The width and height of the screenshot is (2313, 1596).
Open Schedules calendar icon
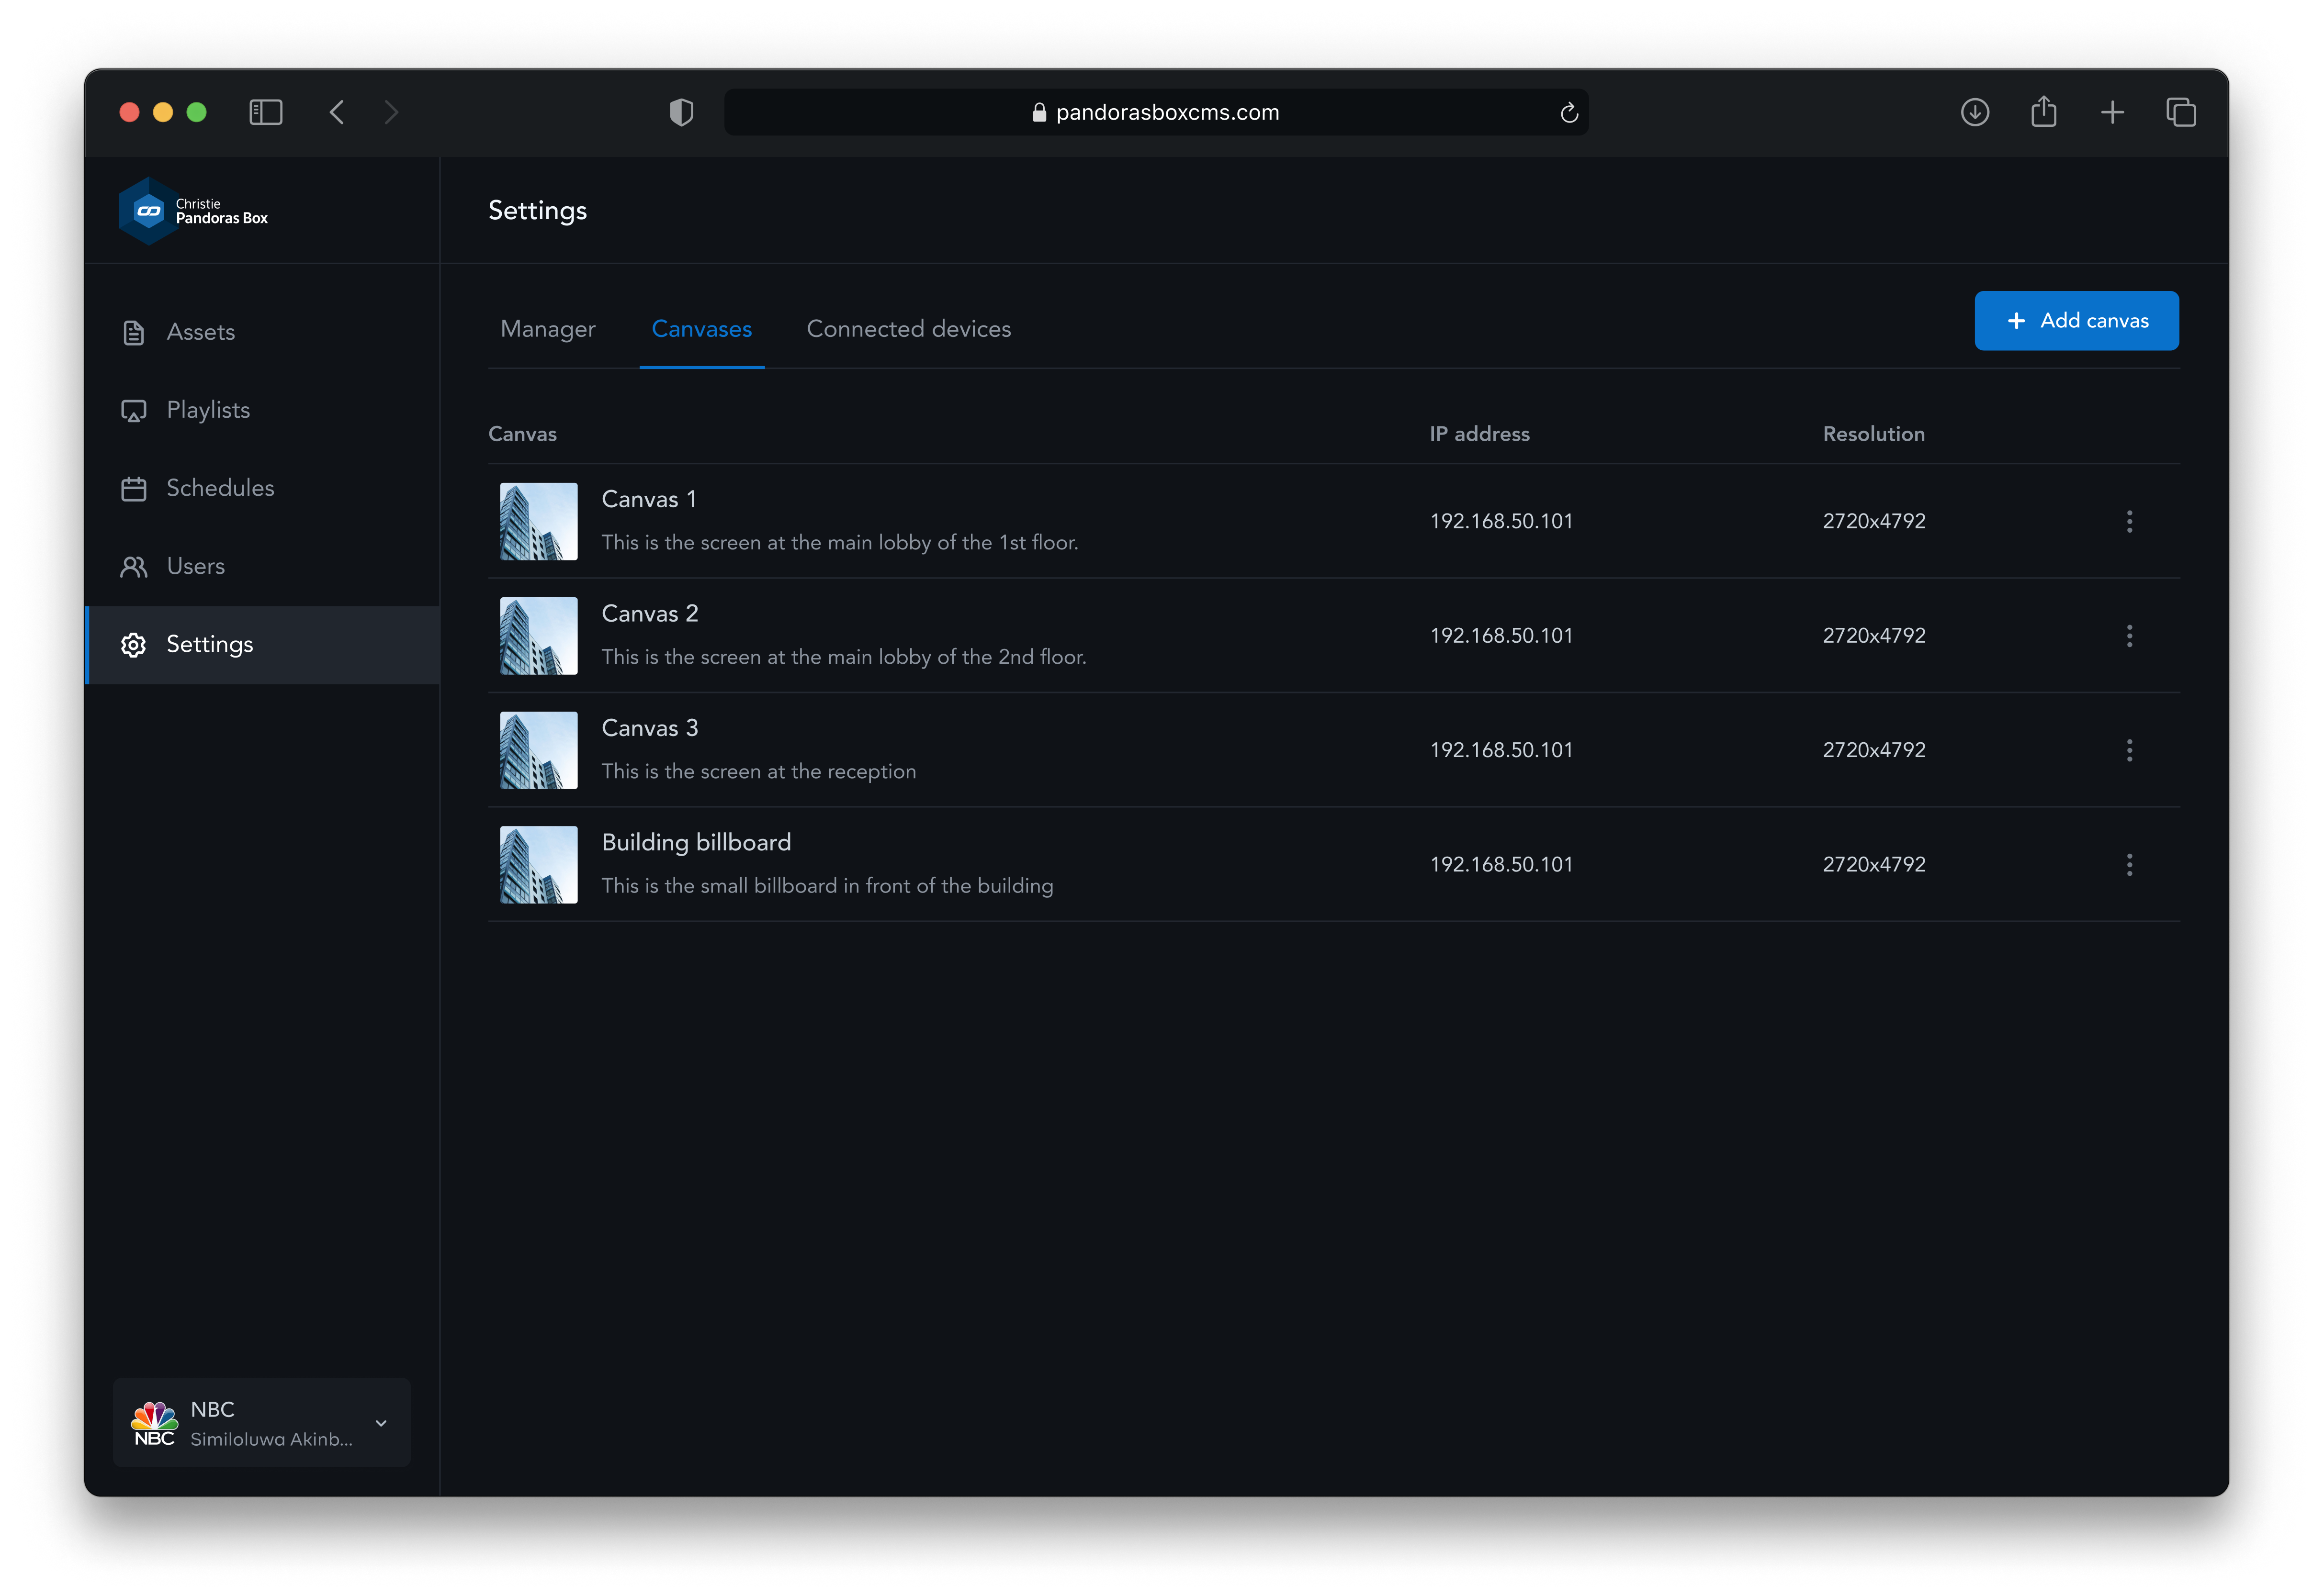tap(133, 489)
